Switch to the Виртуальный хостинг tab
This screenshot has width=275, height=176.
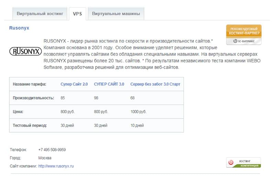coord(40,14)
